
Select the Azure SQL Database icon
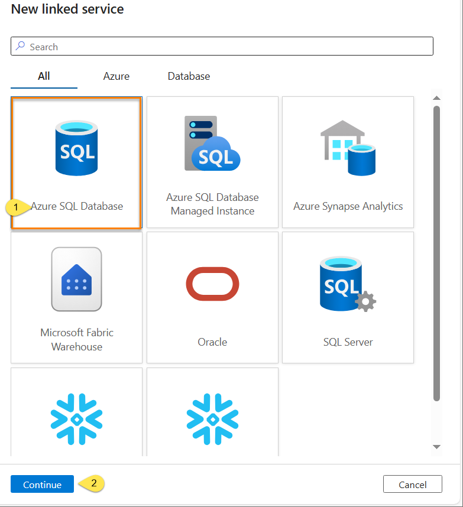[x=76, y=148]
